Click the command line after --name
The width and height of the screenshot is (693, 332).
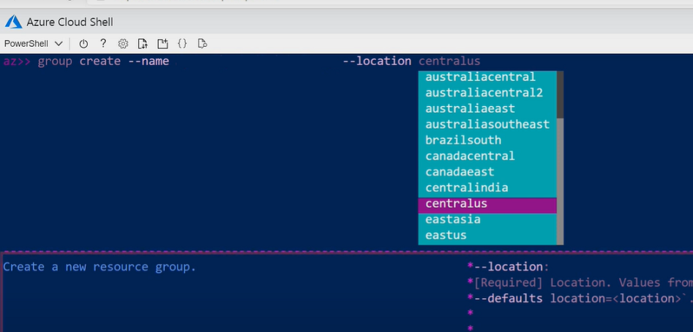[x=256, y=61]
